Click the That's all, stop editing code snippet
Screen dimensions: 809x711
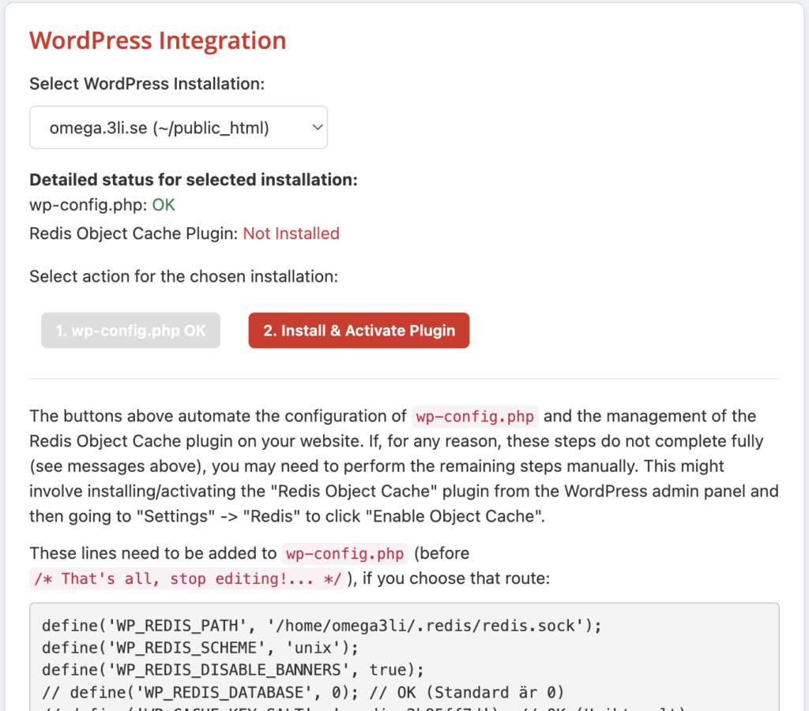pos(189,579)
